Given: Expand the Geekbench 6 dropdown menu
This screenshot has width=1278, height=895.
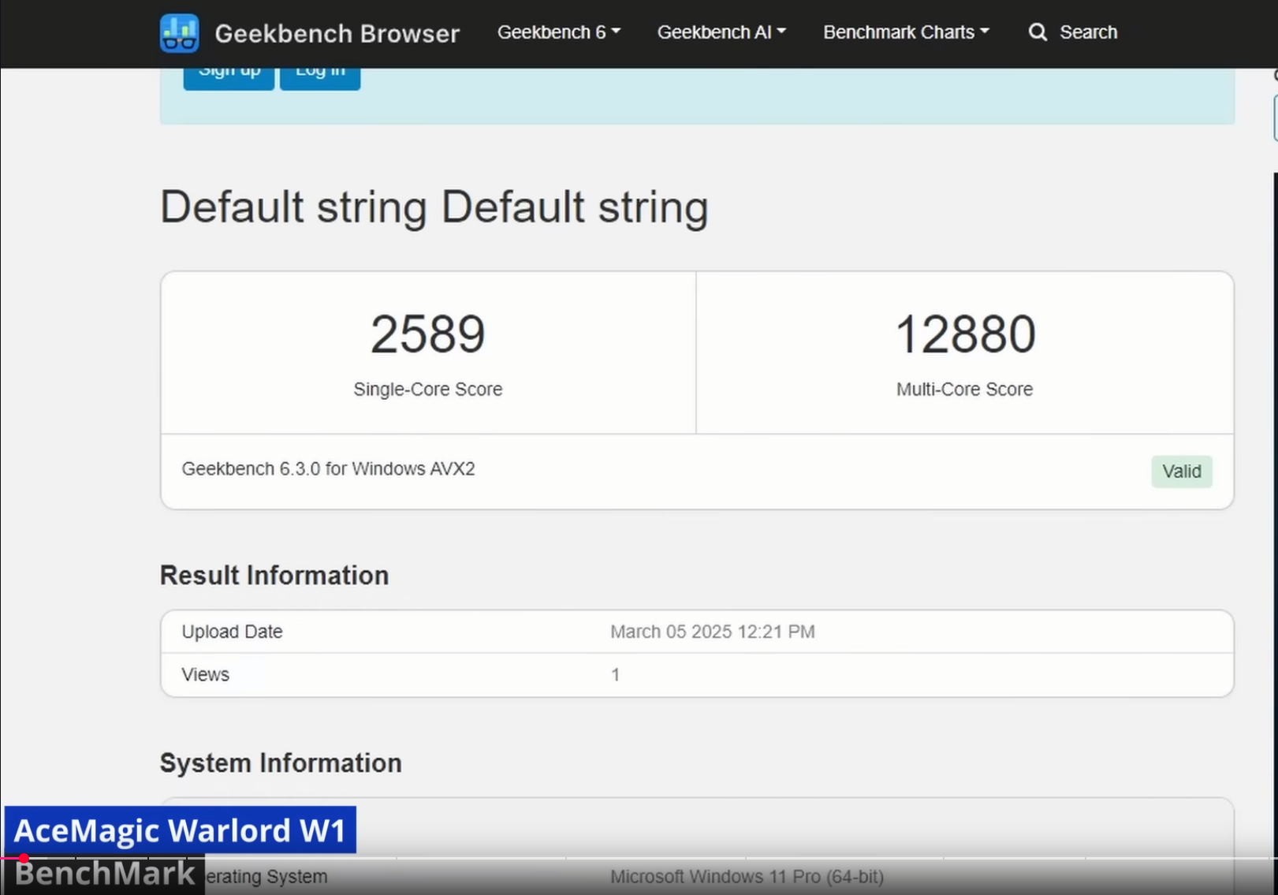Looking at the screenshot, I should [558, 32].
